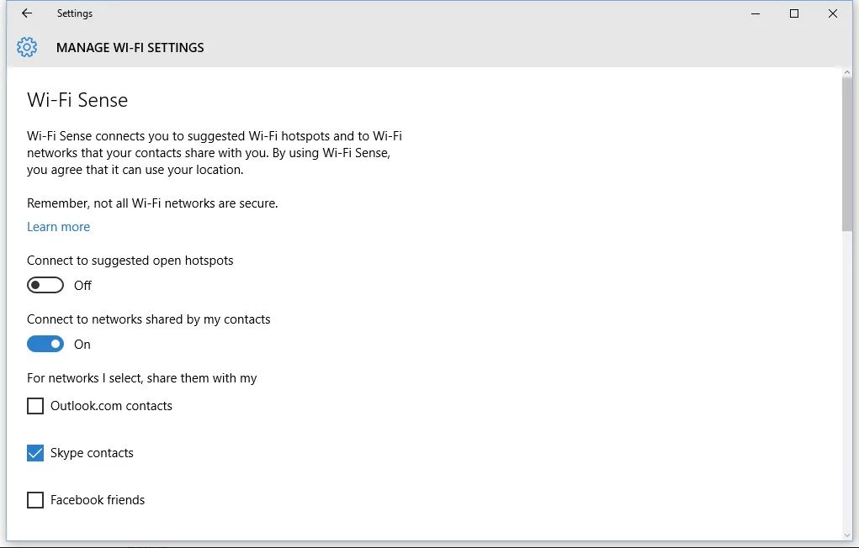This screenshot has width=859, height=548.
Task: Click the vertical scrollbar thumb
Action: (x=847, y=155)
